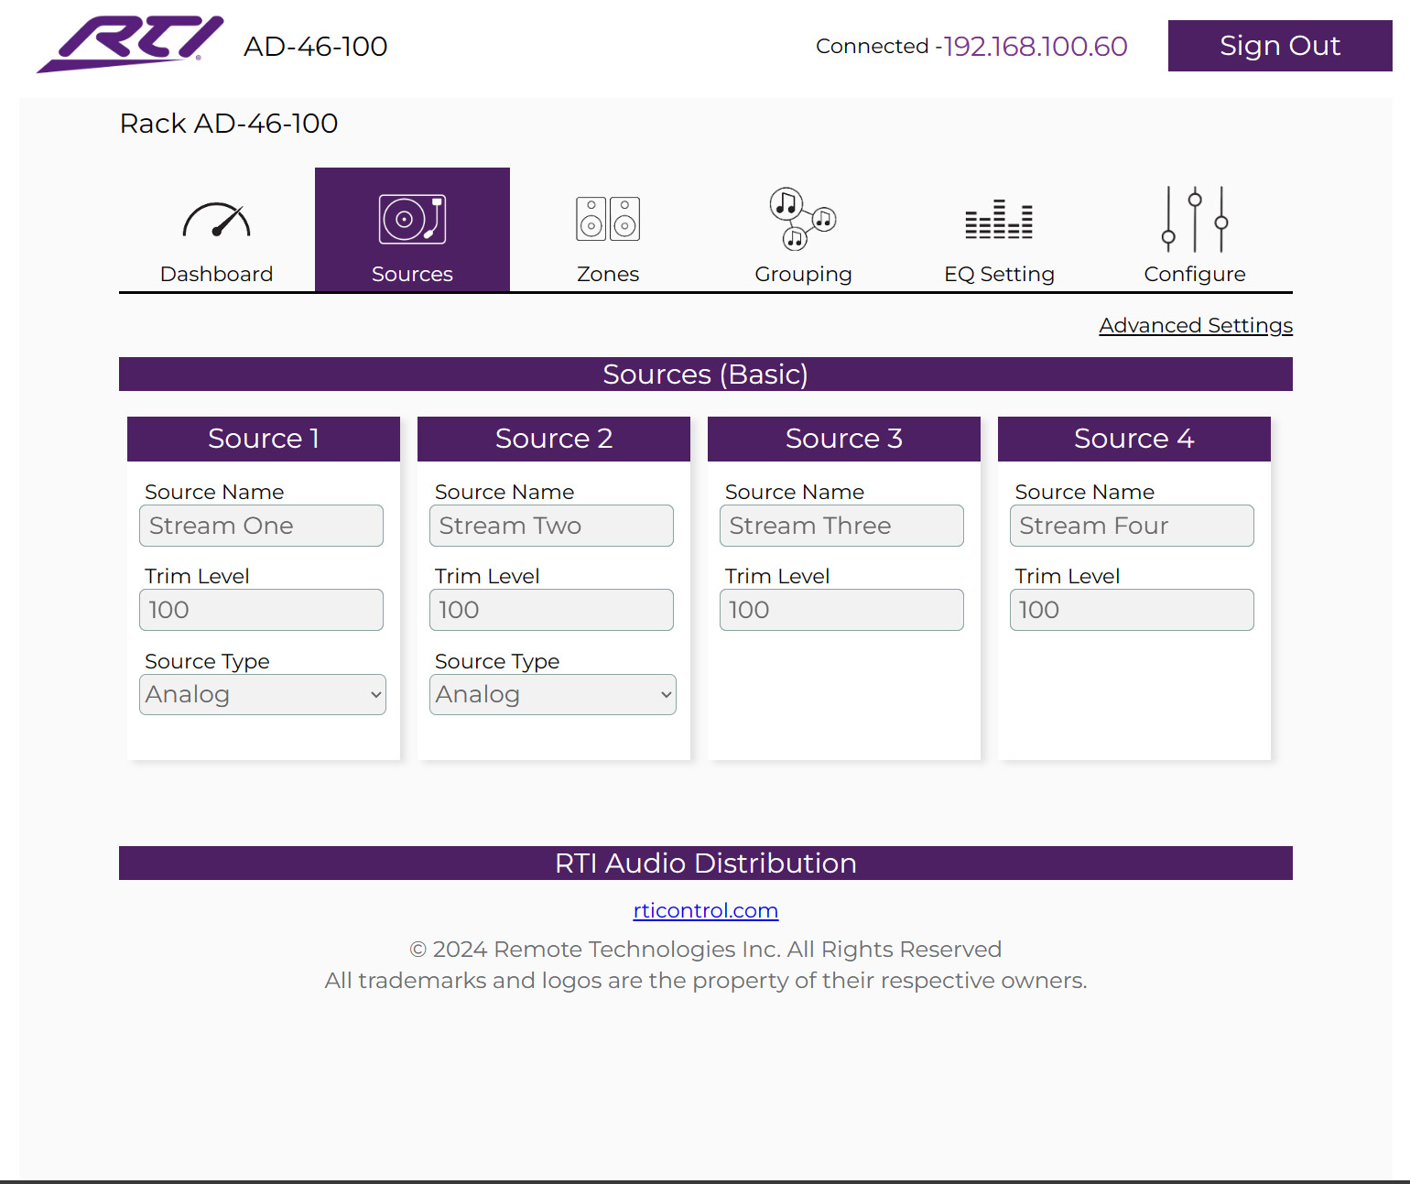Click the Stream Four name field
The width and height of the screenshot is (1410, 1184).
click(x=1132, y=526)
